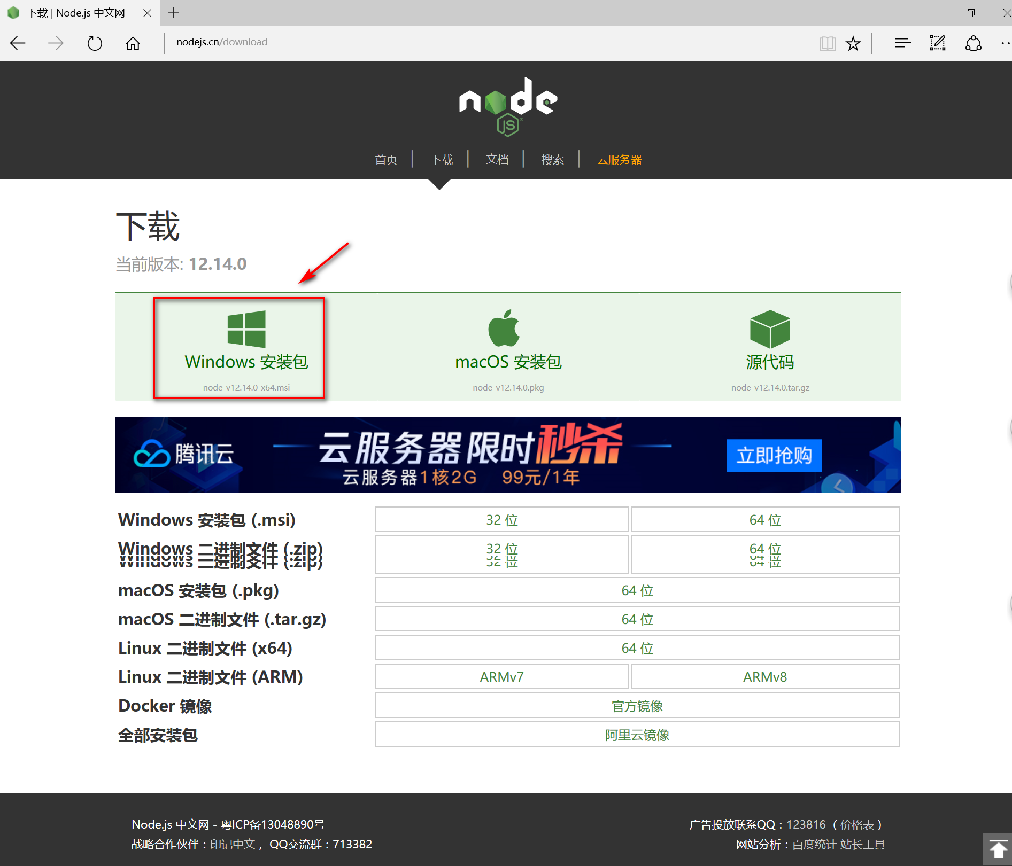The width and height of the screenshot is (1012, 866).
Task: Minimize the browser window
Action: pyautogui.click(x=933, y=13)
